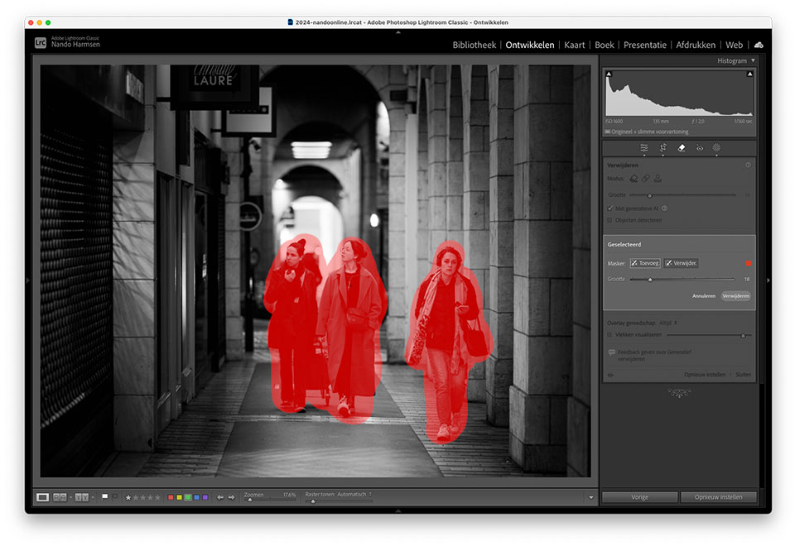The width and height of the screenshot is (795, 546).
Task: Open the Presentatie module
Action: point(645,45)
